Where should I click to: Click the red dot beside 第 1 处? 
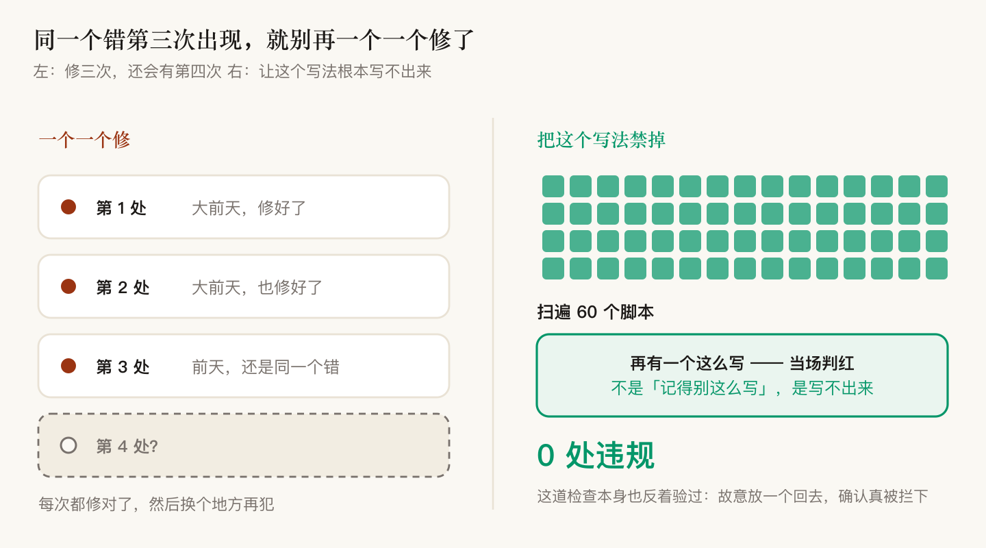click(x=68, y=207)
